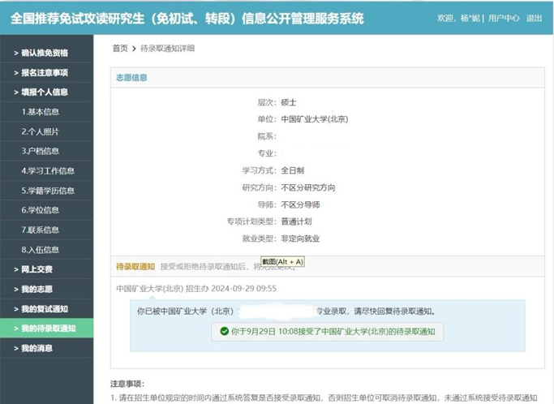Go to 4.学习工作信息
Image resolution: width=554 pixels, height=404 pixels.
coord(46,170)
